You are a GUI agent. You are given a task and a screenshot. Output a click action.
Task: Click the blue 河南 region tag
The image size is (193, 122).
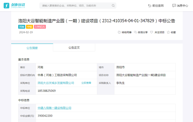[x=22, y=27]
